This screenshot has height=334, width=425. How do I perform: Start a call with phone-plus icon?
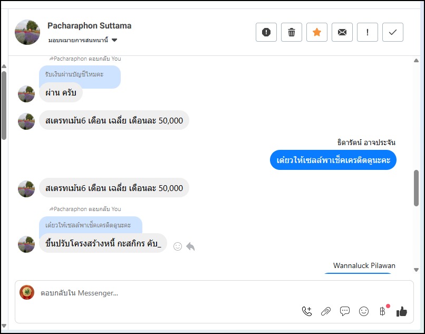coord(307,311)
